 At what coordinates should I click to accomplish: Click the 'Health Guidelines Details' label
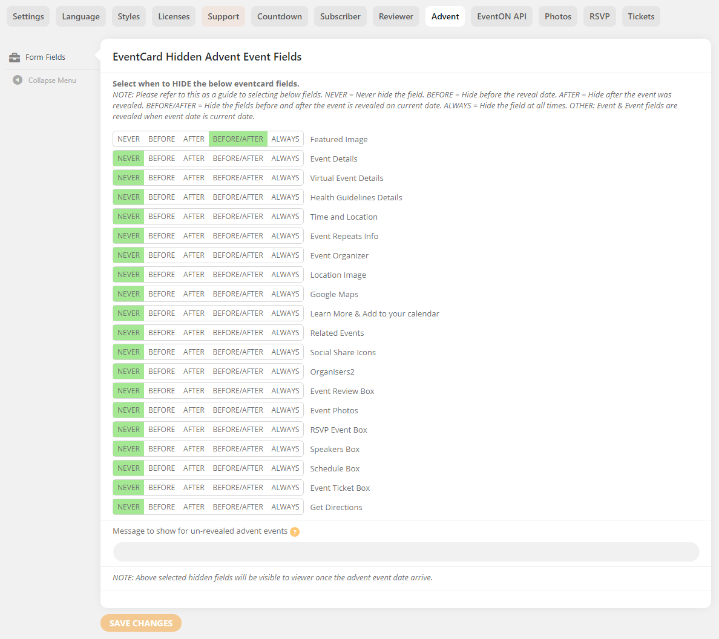pyautogui.click(x=356, y=197)
